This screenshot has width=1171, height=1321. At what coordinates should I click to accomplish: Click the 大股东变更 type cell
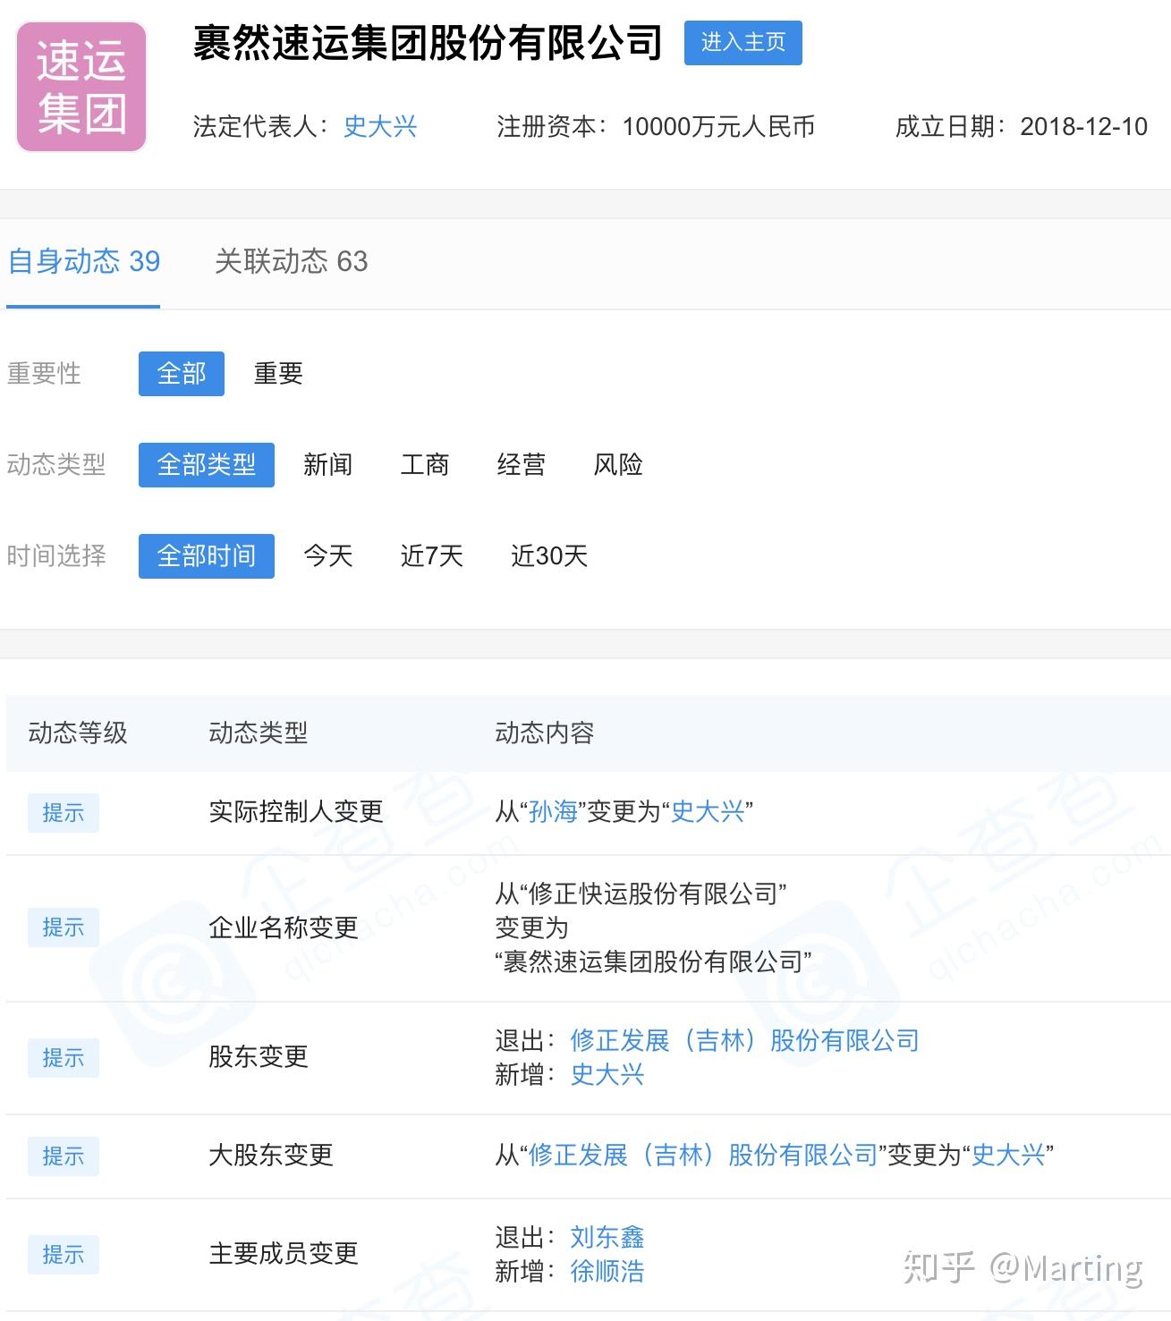coord(270,1156)
